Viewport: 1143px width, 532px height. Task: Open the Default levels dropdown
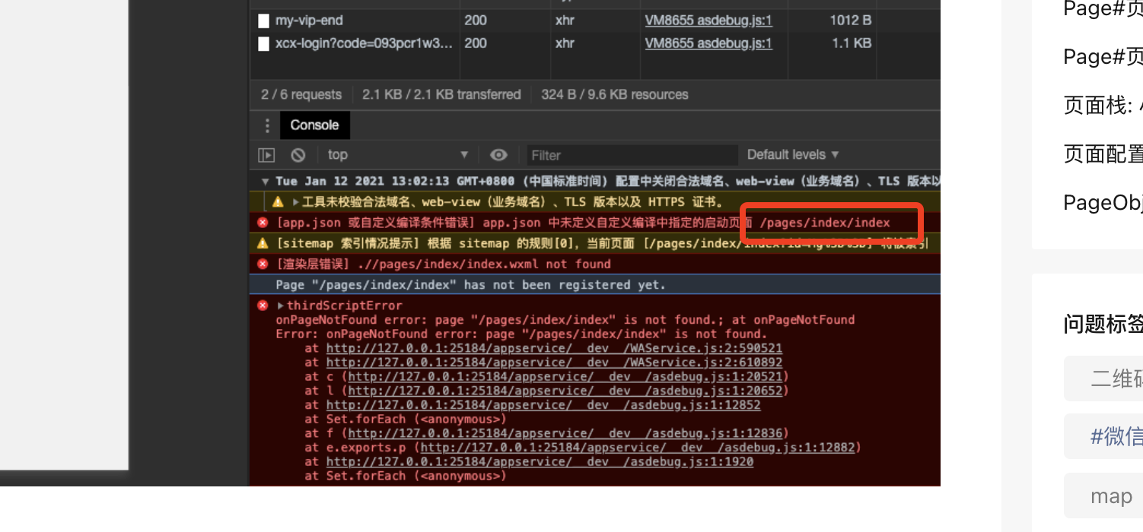coord(793,154)
